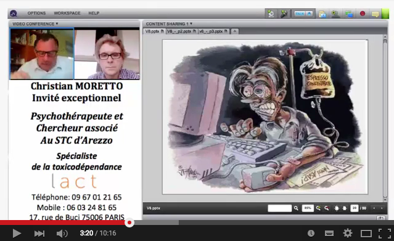Open the yellow chat bubble icon
The width and height of the screenshot is (394, 241).
pyautogui.click(x=375, y=14)
